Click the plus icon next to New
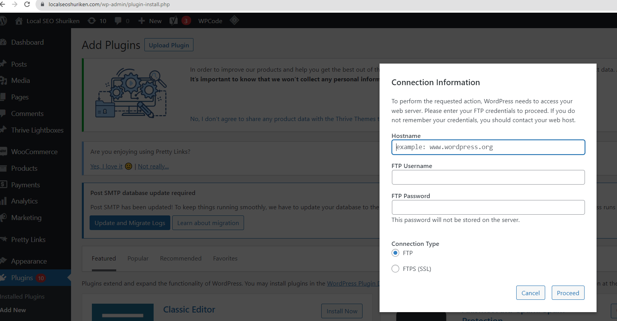Image resolution: width=617 pixels, height=321 pixels. coord(142,21)
